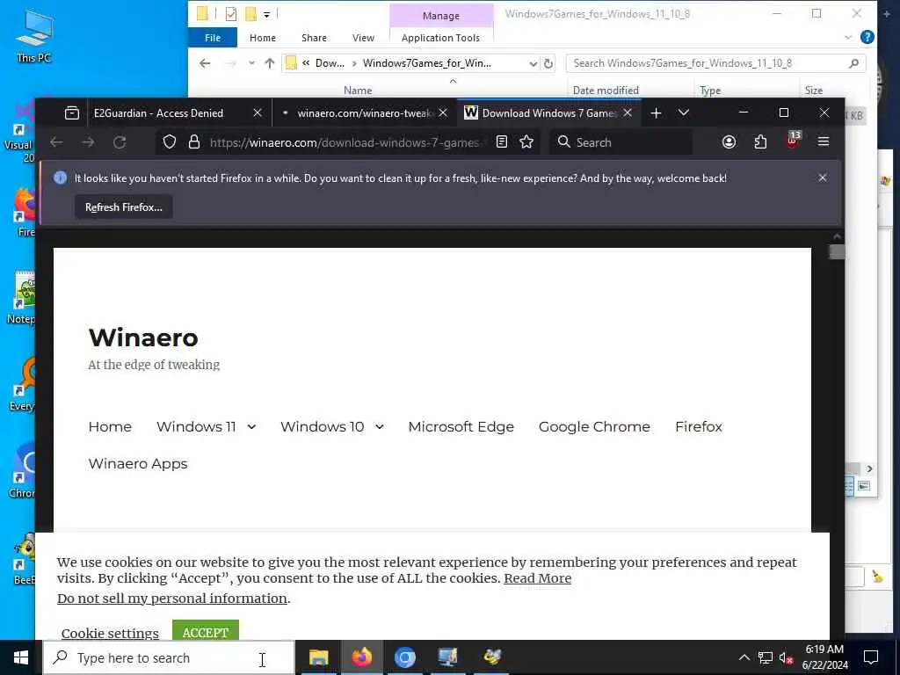Viewport: 900px width, 675px height.
Task: Open a new Firefox tab
Action: (656, 113)
